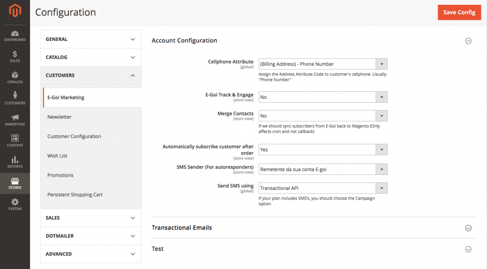Image resolution: width=487 pixels, height=269 pixels.
Task: Open the Send SMS using dropdown
Action: click(323, 188)
